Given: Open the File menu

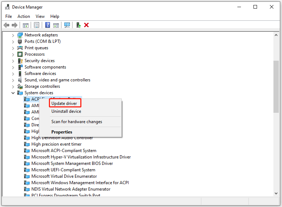Looking at the screenshot, I should pos(9,16).
